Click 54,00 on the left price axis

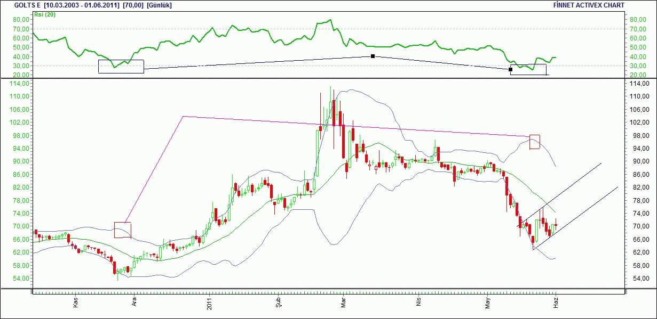[x=20, y=279]
